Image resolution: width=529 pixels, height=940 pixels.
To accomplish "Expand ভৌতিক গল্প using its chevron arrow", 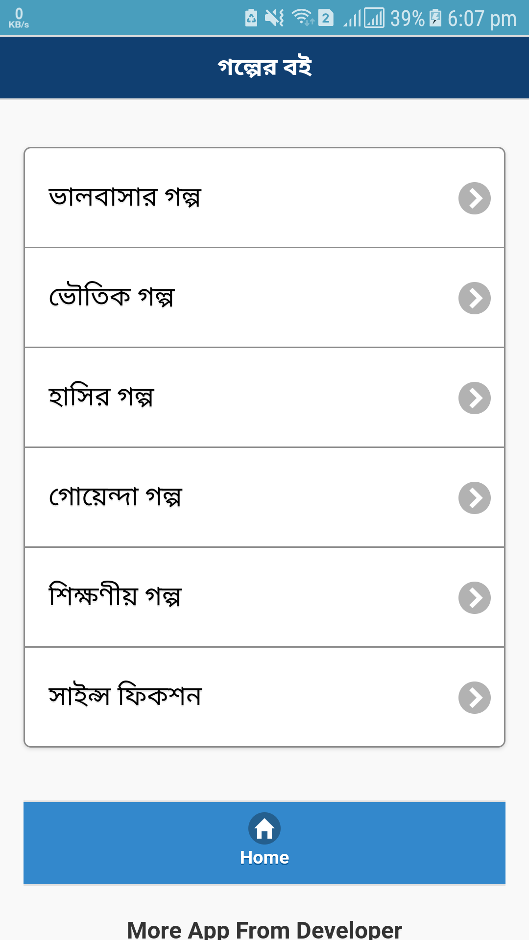I will (474, 298).
